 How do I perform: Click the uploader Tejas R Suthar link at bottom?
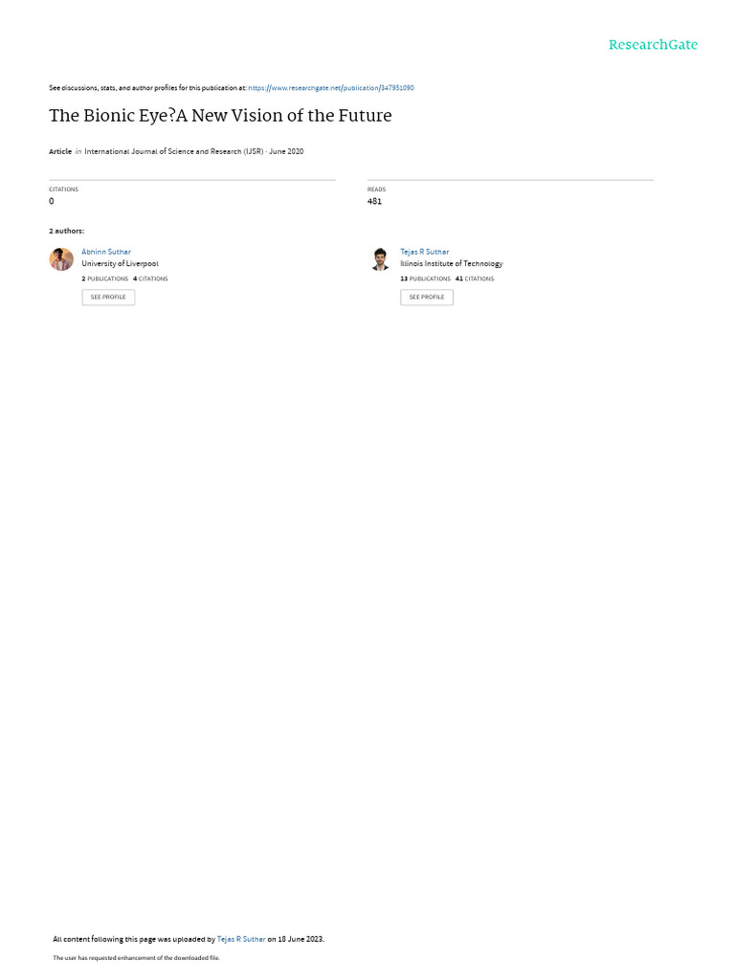(x=241, y=939)
